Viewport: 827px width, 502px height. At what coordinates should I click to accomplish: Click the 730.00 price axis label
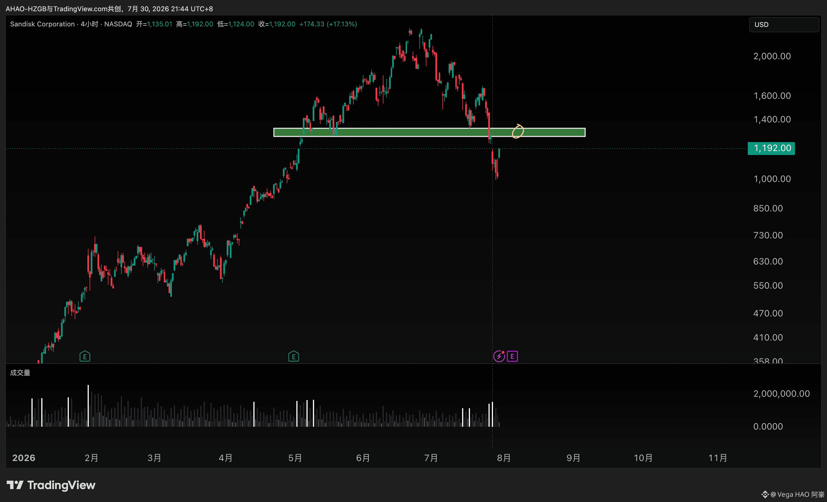(x=768, y=235)
